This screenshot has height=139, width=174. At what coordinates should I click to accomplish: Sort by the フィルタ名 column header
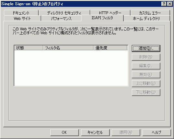click(68, 48)
